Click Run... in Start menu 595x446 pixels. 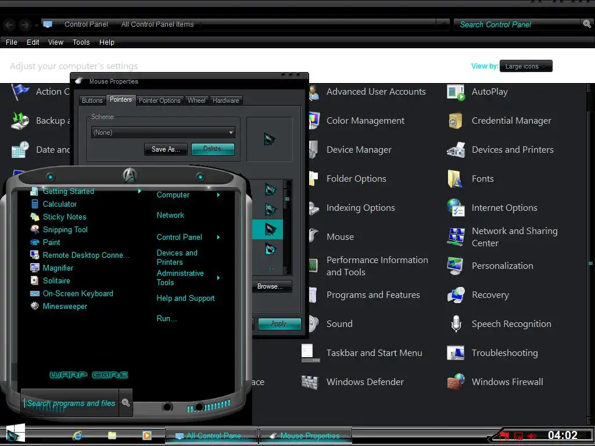[167, 319]
